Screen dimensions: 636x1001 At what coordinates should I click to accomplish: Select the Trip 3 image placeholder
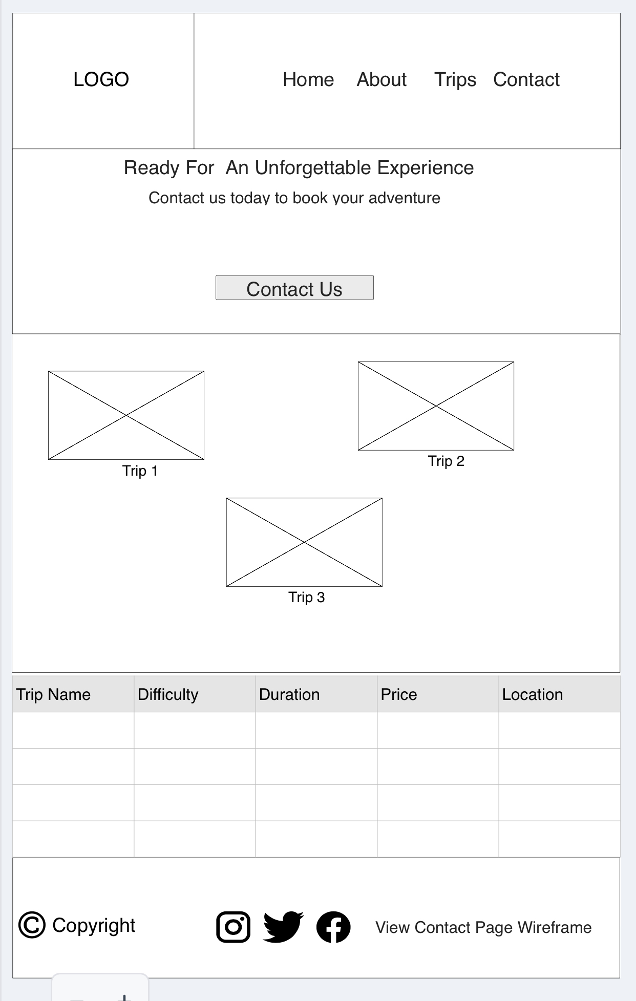[x=304, y=542]
